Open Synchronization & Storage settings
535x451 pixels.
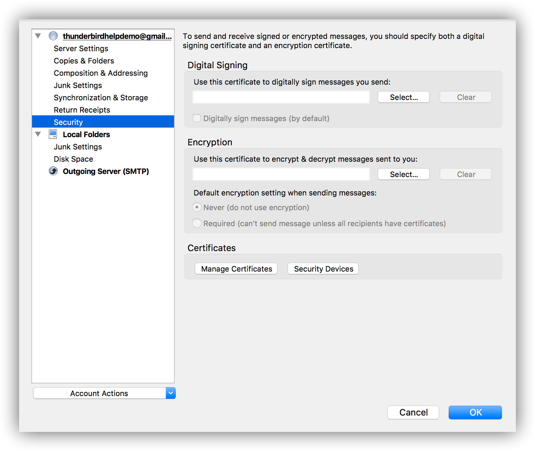pyautogui.click(x=101, y=98)
